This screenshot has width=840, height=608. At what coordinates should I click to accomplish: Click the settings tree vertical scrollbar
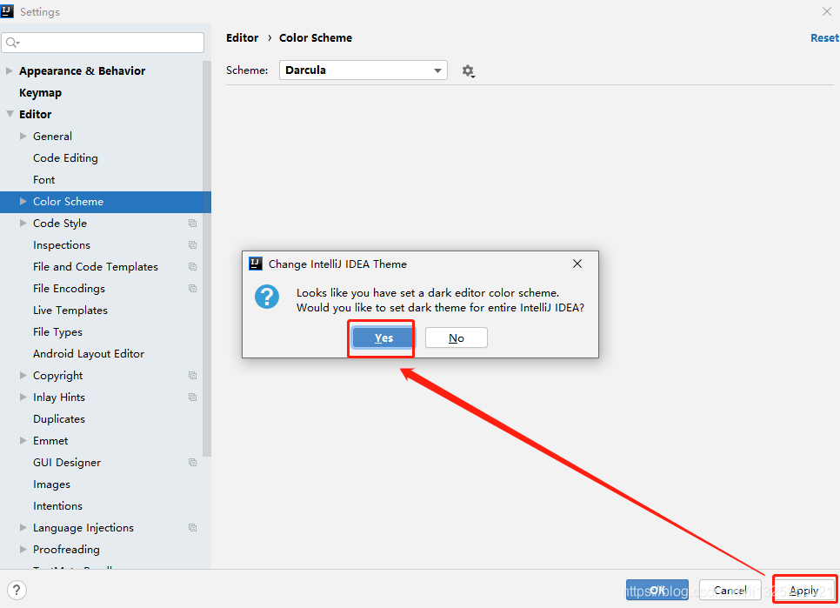point(207,258)
